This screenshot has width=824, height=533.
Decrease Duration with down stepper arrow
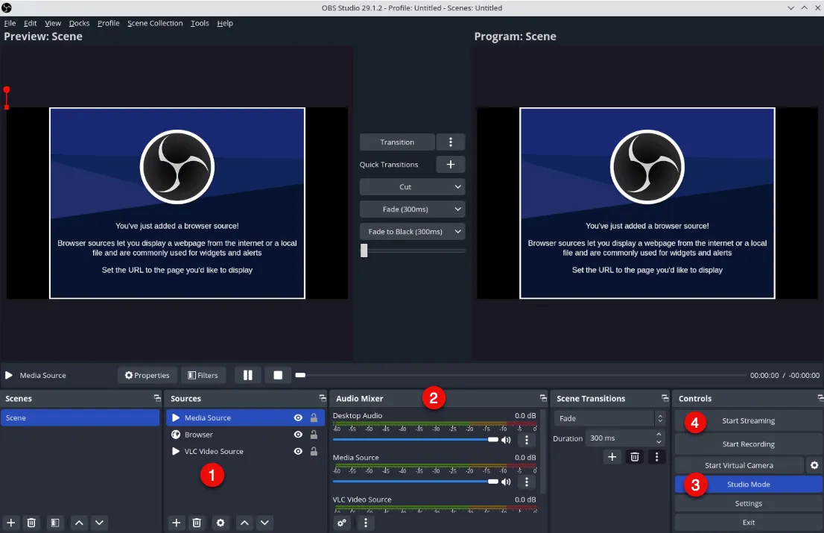tap(659, 442)
